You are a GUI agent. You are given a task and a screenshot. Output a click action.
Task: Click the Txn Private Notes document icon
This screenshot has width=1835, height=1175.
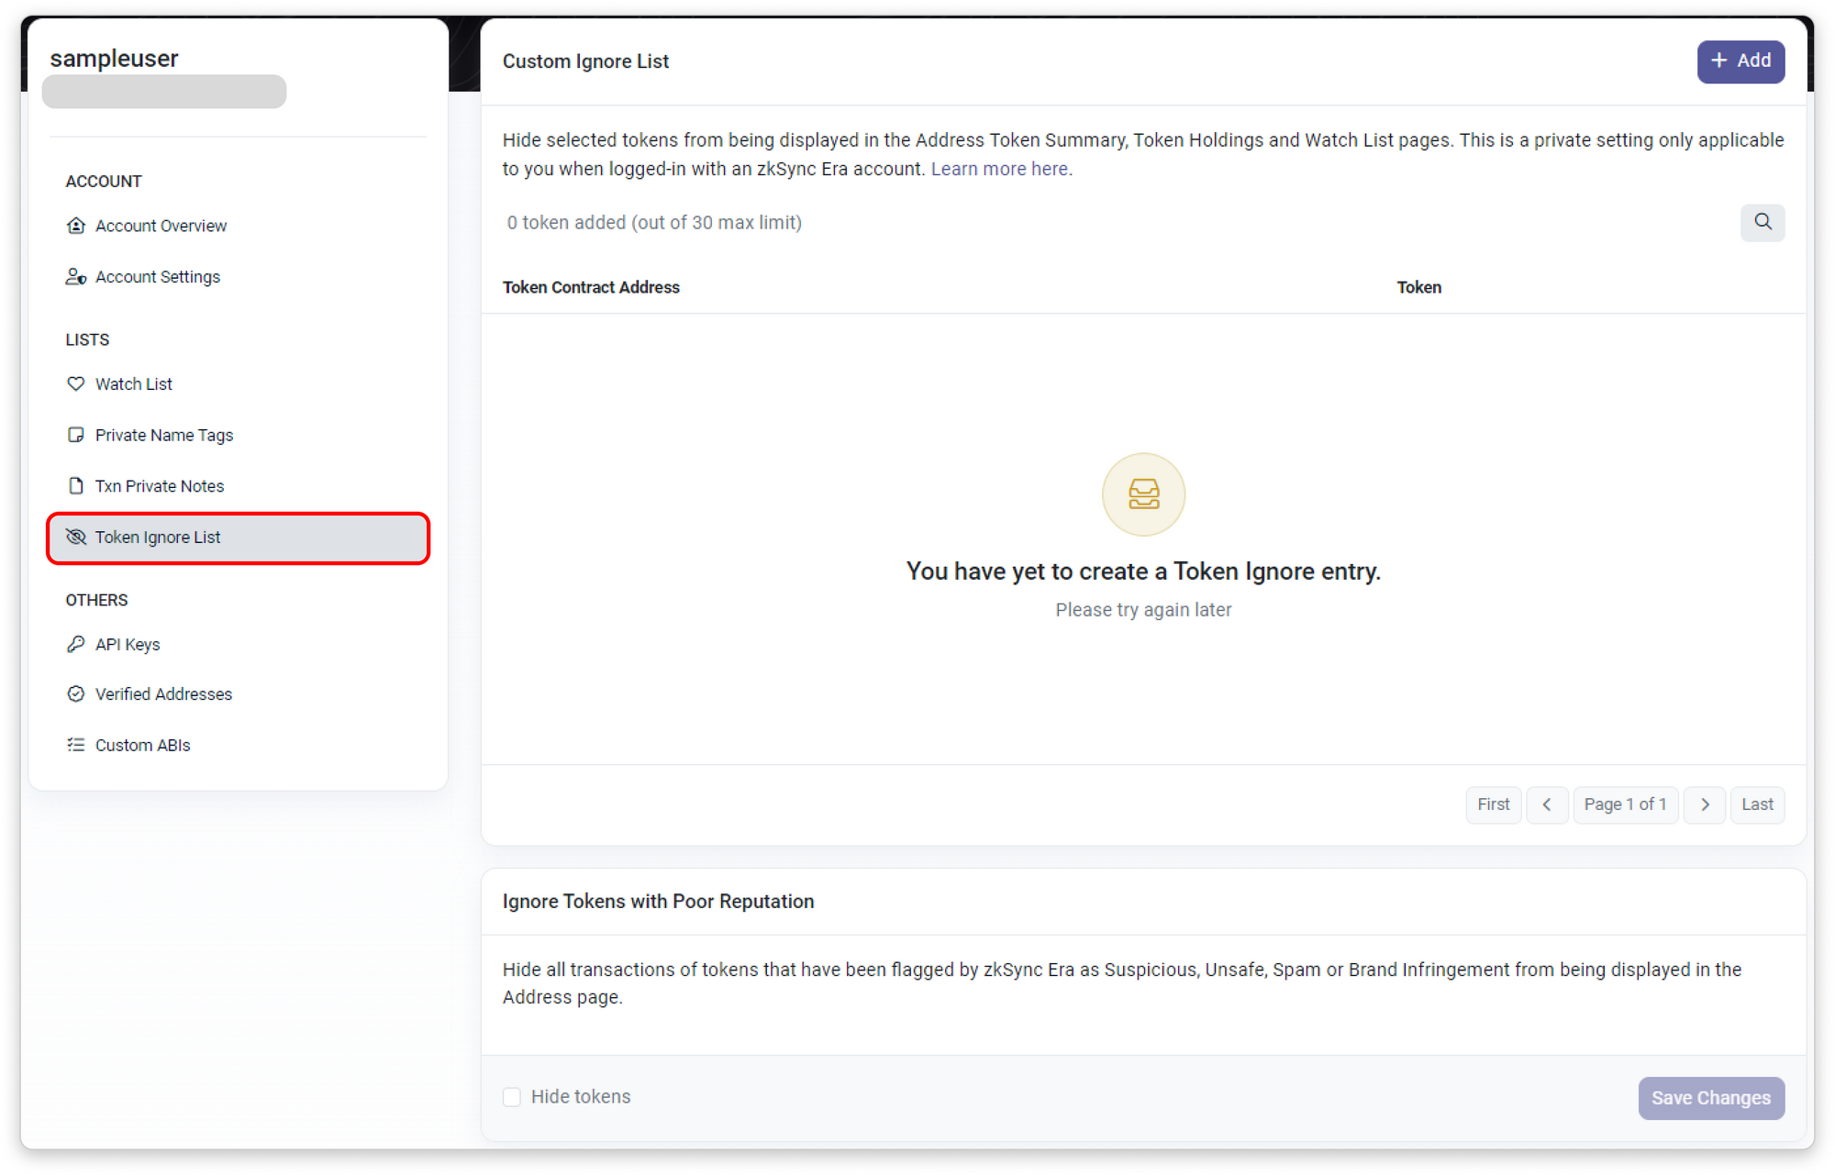76,486
